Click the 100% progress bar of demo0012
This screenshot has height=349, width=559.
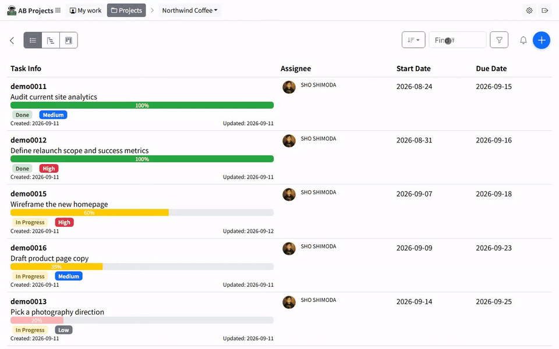pyautogui.click(x=142, y=159)
